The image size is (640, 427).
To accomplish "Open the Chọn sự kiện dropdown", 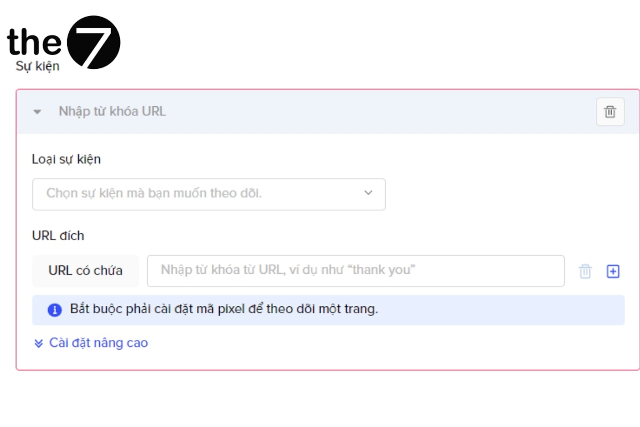I will tap(209, 194).
